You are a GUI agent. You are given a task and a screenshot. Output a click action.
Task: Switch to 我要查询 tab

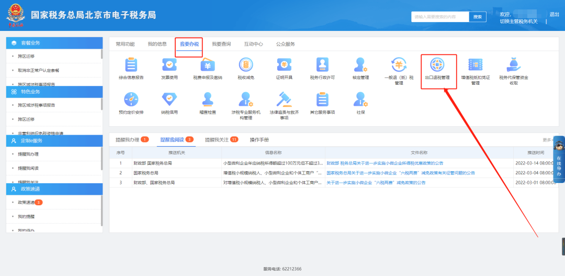(x=221, y=44)
